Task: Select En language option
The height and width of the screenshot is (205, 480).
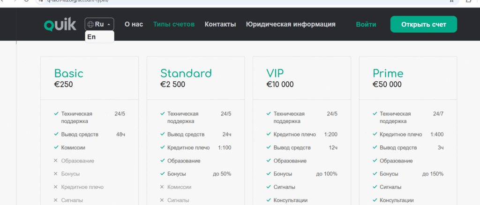Action: (92, 37)
